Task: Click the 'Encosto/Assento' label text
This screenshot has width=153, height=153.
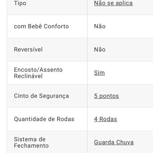Action: point(38,70)
